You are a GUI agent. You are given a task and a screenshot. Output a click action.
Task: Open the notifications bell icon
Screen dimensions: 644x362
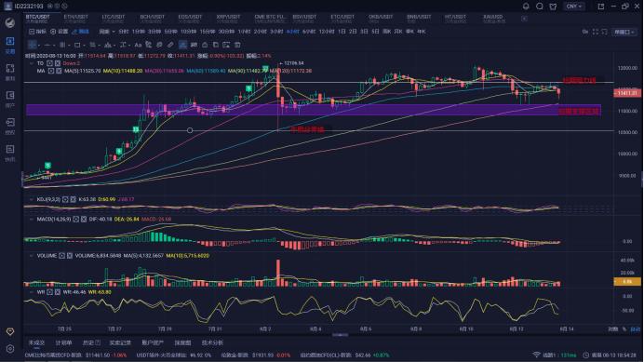coord(526,7)
